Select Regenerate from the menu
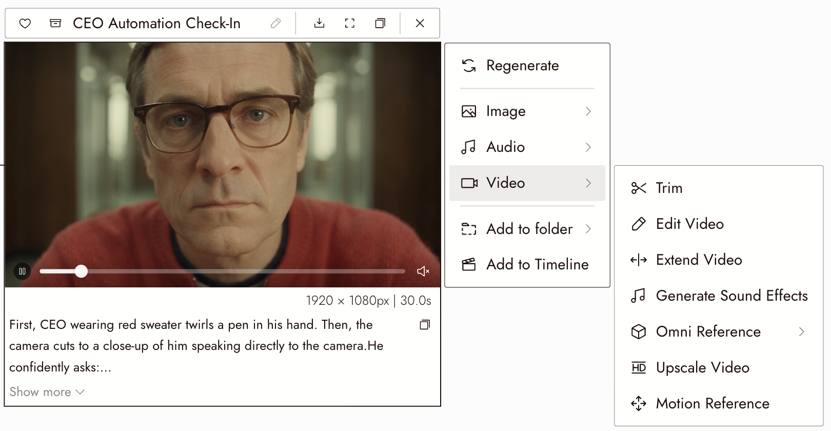The image size is (831, 431). [527, 66]
